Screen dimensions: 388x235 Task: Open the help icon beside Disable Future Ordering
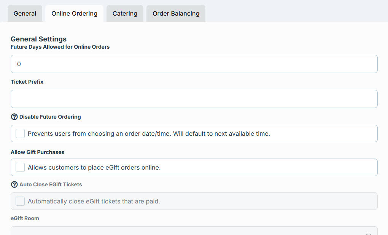[14, 117]
